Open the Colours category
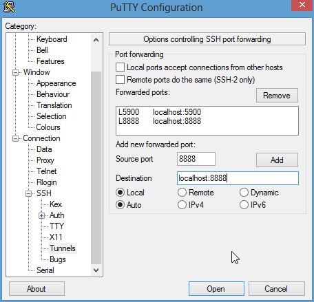314x302 pixels. pyautogui.click(x=48, y=127)
